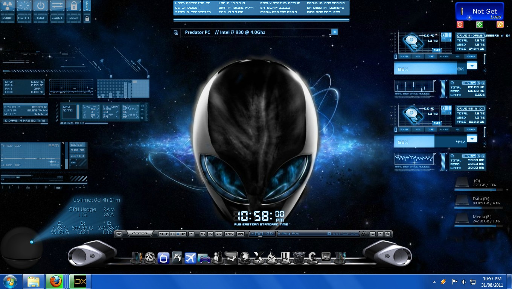Screen dimensions: 512x289
Task: Show hidden icons in the system tray
Action: point(433,281)
